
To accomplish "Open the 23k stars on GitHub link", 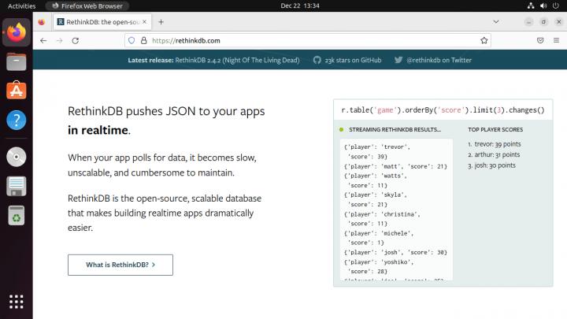I will [347, 60].
